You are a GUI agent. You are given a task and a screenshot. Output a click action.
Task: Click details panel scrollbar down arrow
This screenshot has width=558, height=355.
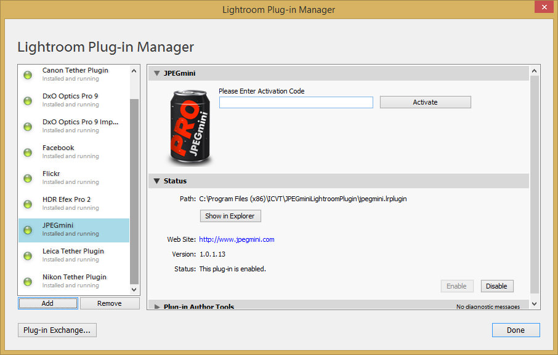(x=534, y=304)
